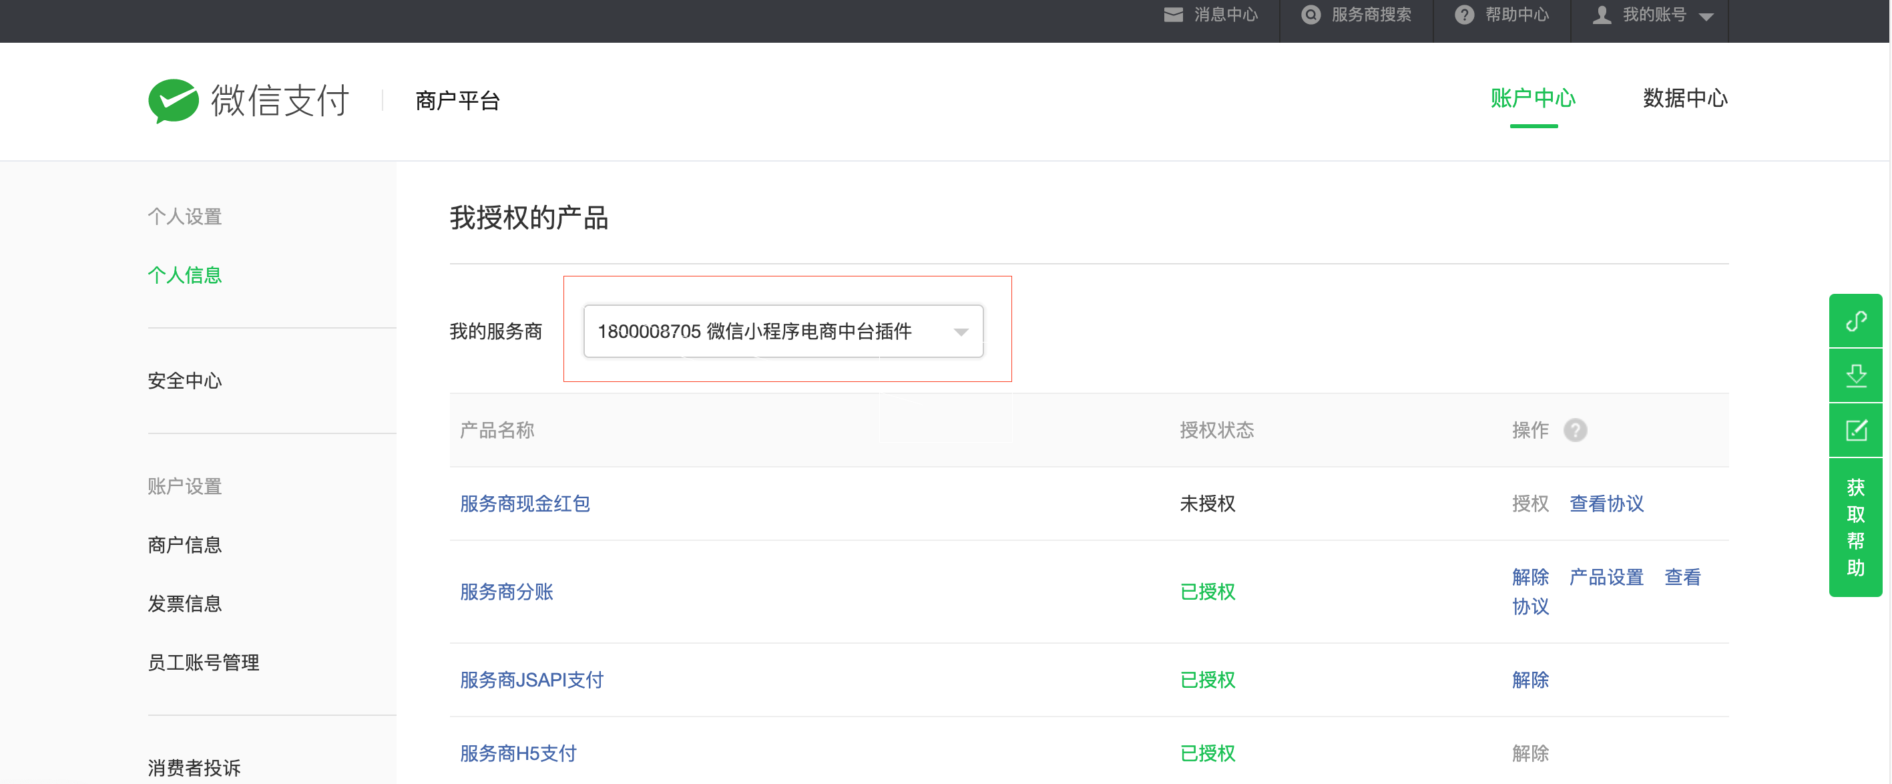1892x784 pixels.
Task: Click the green download icon button
Action: pos(1855,375)
